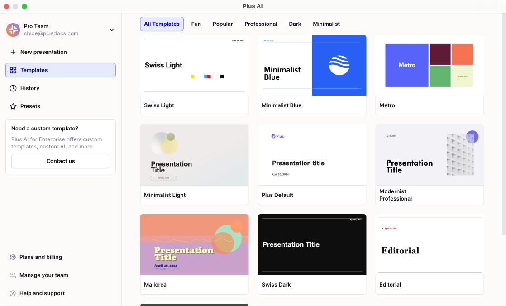The height and width of the screenshot is (306, 506).
Task: Open Help and support
Action: [42, 293]
